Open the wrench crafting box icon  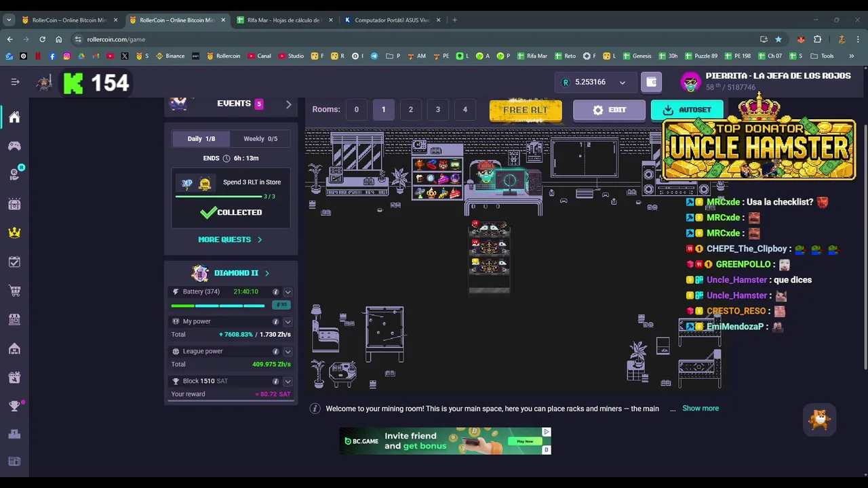pyautogui.click(x=14, y=378)
